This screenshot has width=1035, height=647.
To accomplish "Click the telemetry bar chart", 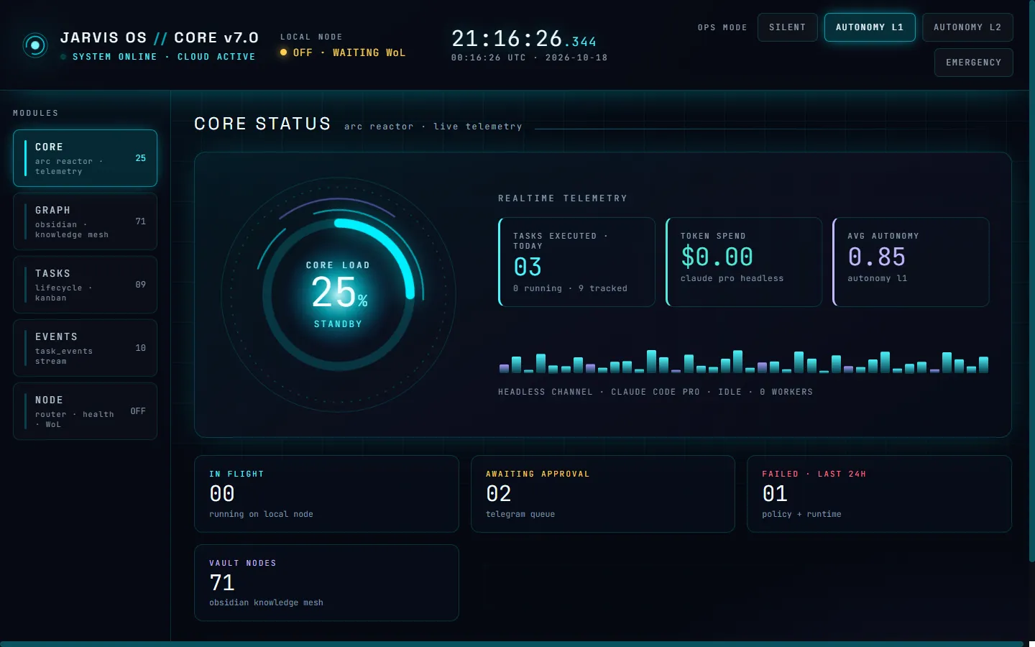I will coord(744,362).
